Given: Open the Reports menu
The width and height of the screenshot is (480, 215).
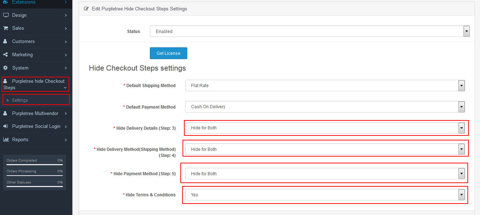Looking at the screenshot, I should pyautogui.click(x=36, y=140).
